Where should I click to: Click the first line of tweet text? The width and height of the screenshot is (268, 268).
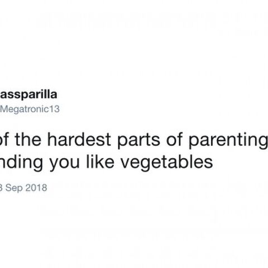pos(134,141)
